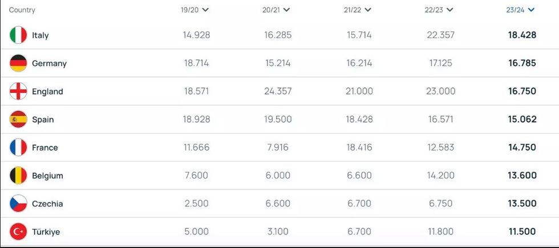Sort by the 21/22 season column

click(x=358, y=10)
